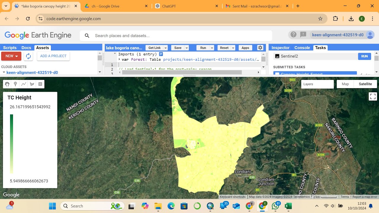Open the Chrome tab search arrow
The image size is (379, 213).
click(x=6, y=6)
